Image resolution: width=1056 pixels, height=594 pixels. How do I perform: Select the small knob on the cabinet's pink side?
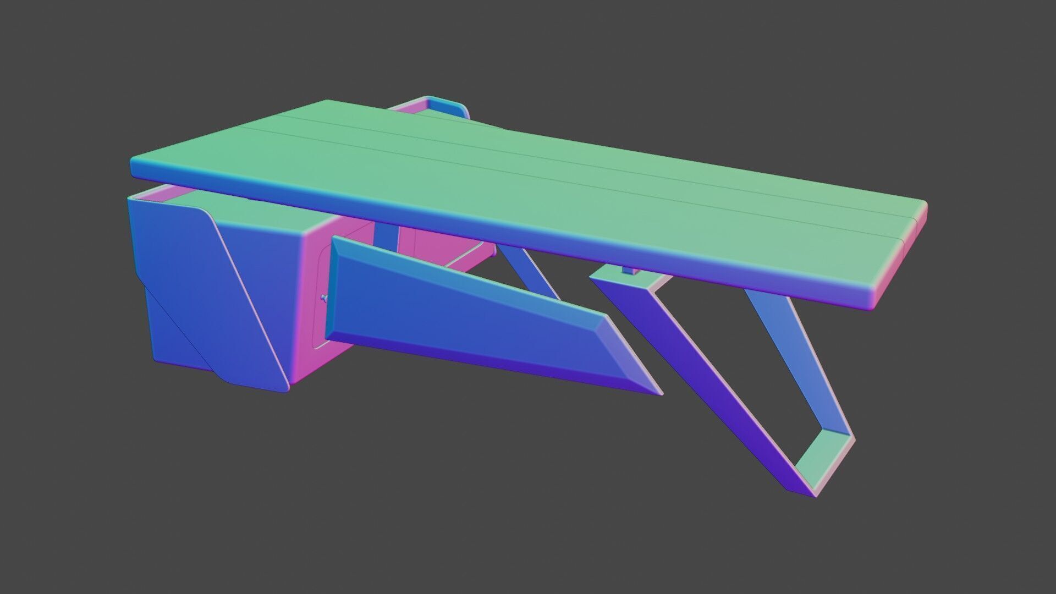(323, 298)
